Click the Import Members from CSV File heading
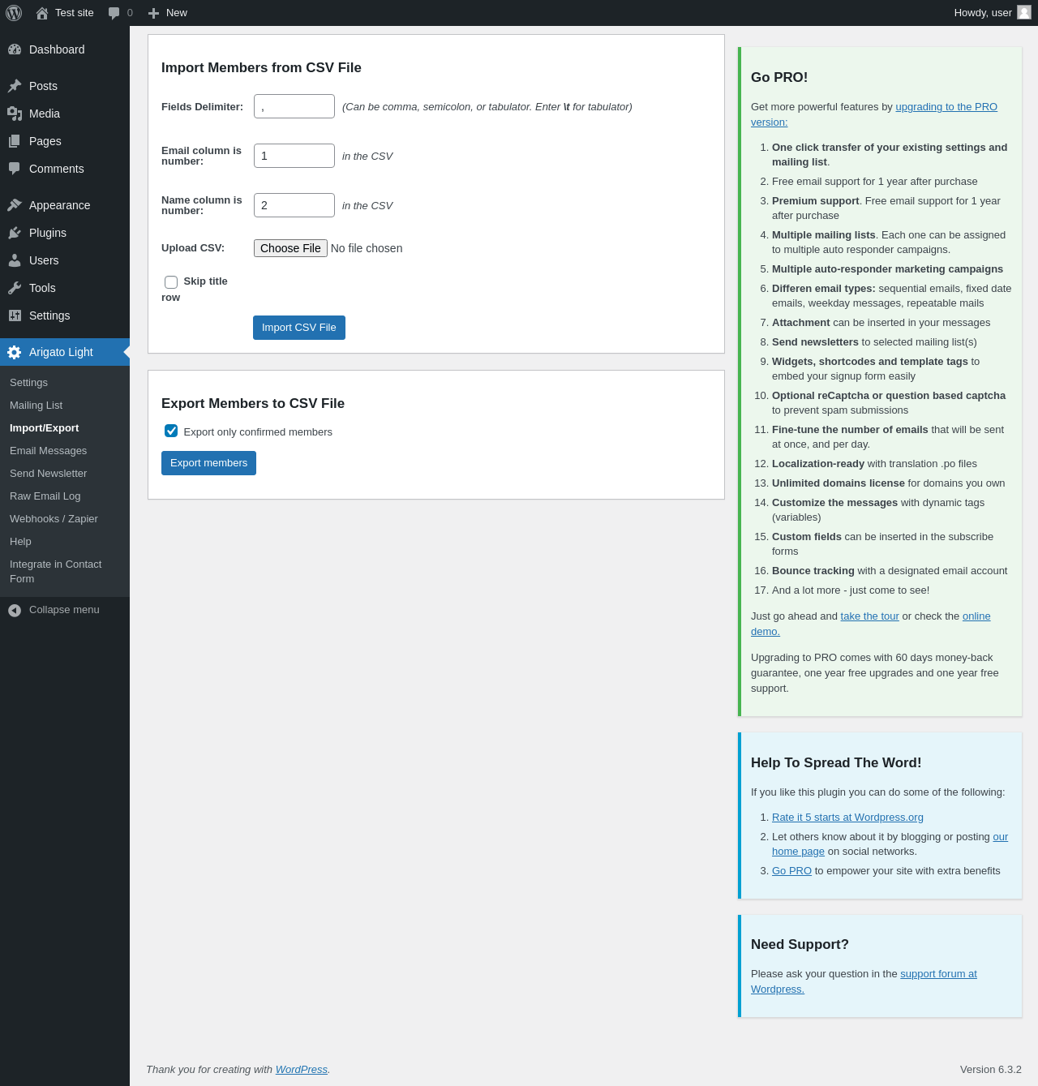 [x=261, y=68]
